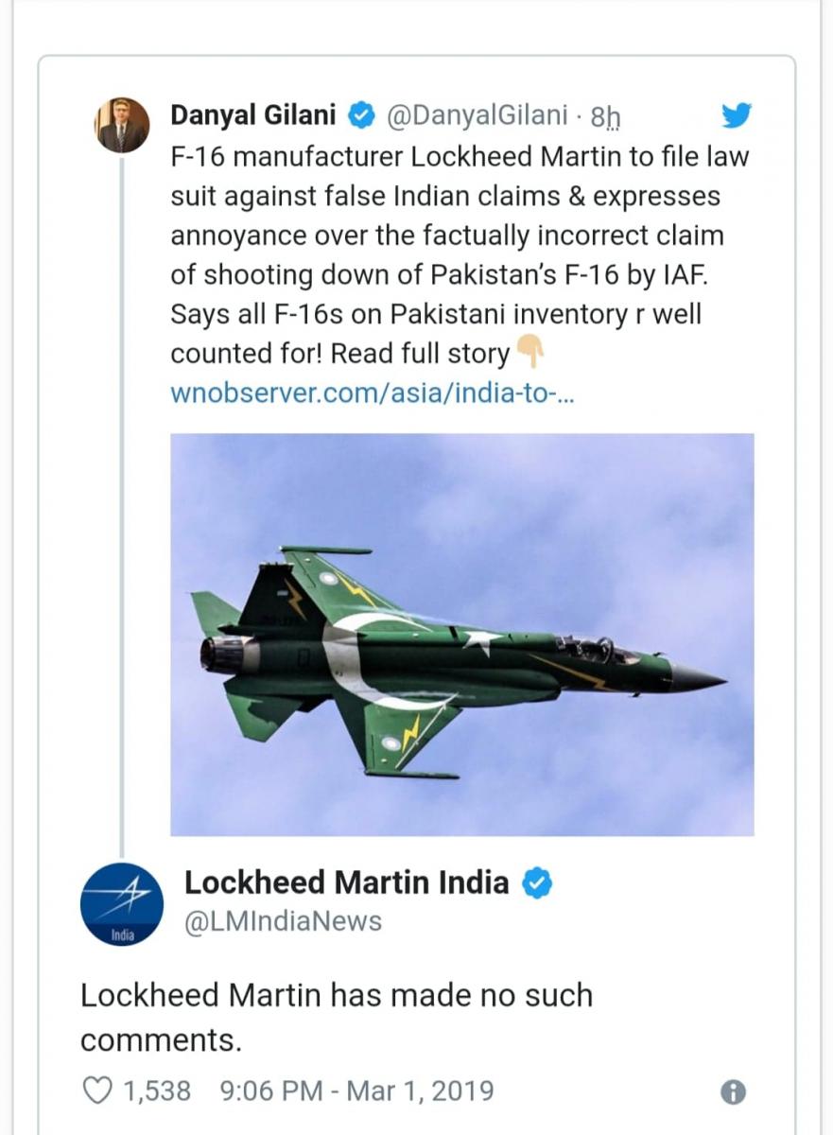The image size is (833, 1135).
Task: Click the 9:06 PM - Mar 1, 2019 date
Action: tap(356, 1091)
